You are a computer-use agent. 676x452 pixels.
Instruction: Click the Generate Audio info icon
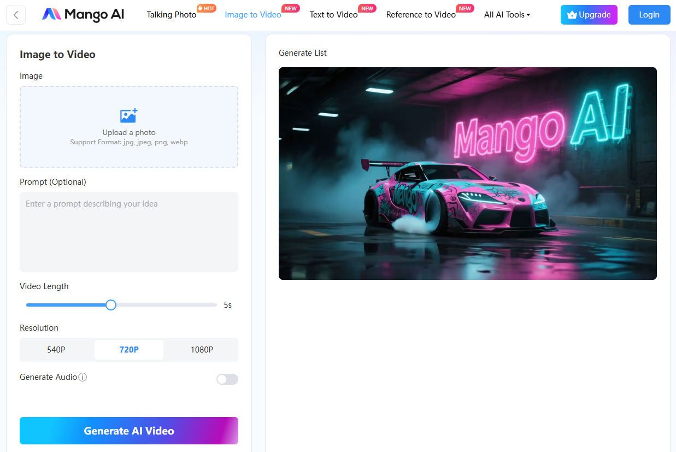(x=83, y=377)
